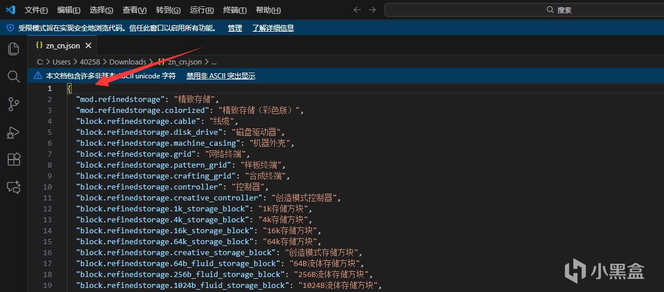The width and height of the screenshot is (664, 292).
Task: Click the 管理 link in restricted banner
Action: (234, 28)
